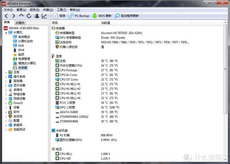Click the 报告 report button
This screenshot has width=230, height=164.
(x=59, y=16)
